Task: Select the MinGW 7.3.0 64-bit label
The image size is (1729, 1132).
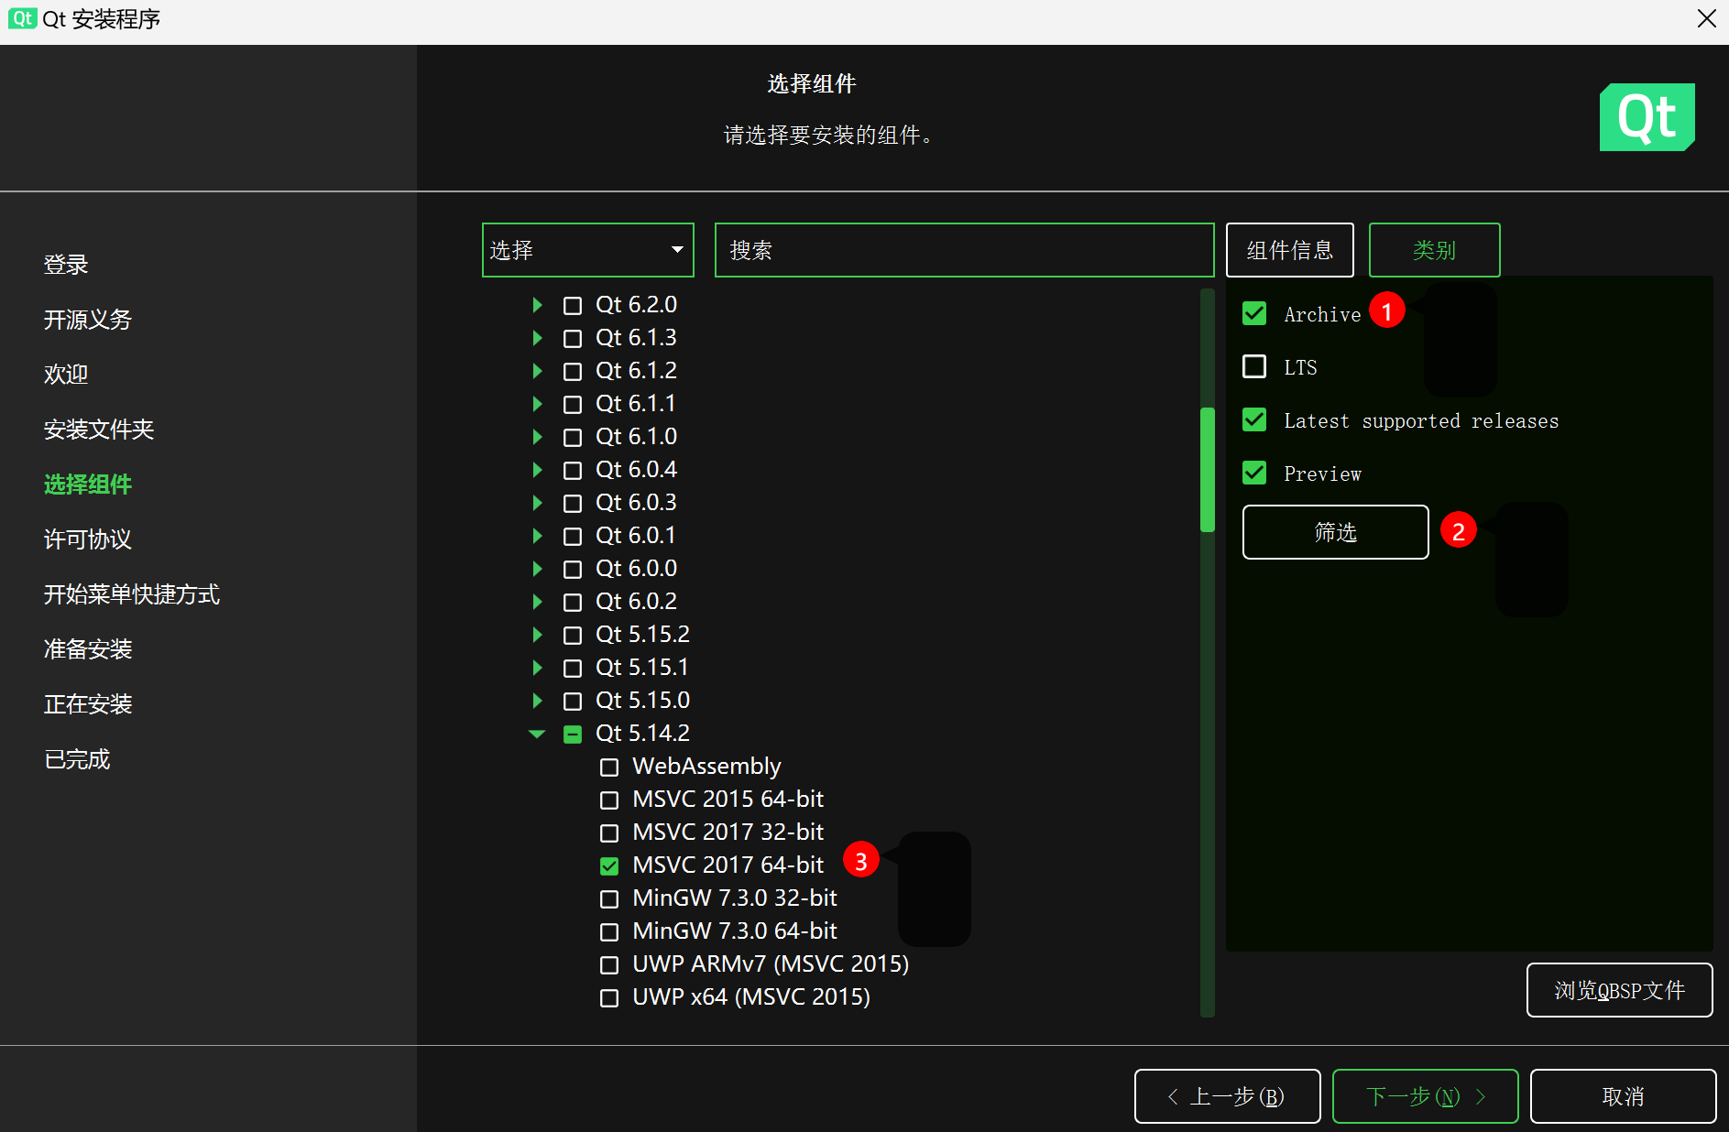Action: (735, 931)
